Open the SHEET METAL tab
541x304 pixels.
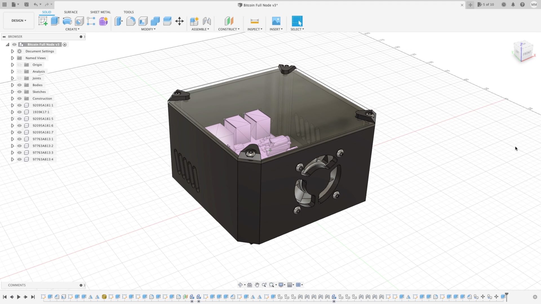(x=100, y=12)
